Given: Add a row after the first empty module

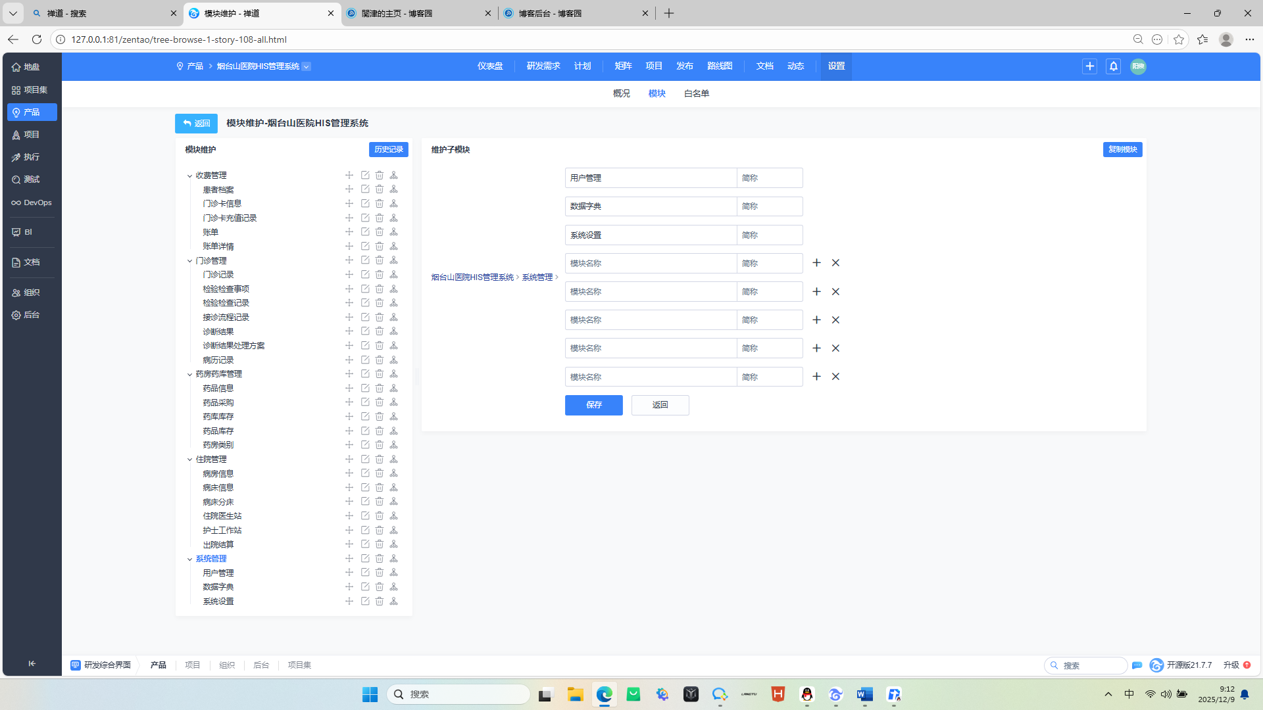Looking at the screenshot, I should click(816, 263).
